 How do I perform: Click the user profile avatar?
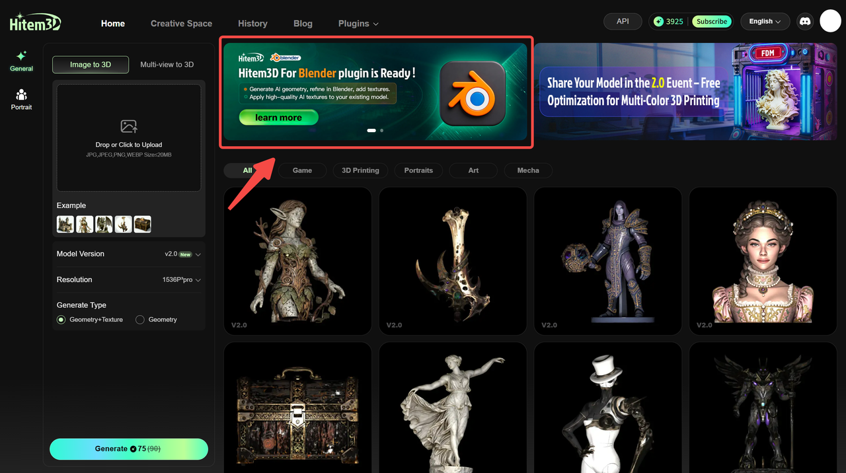coord(830,21)
